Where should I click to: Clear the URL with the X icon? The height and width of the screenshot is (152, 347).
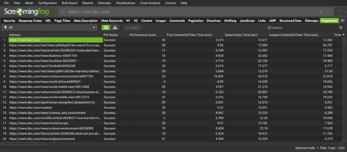click(321, 12)
